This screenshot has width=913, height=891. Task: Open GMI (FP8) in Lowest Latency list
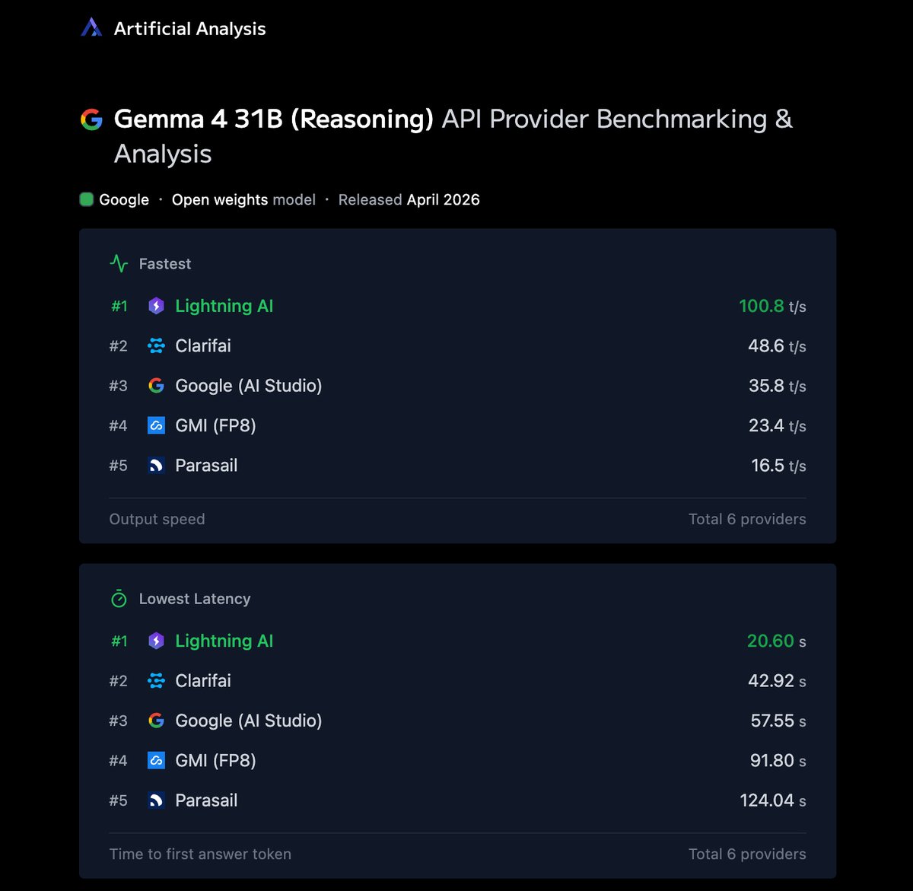(215, 760)
